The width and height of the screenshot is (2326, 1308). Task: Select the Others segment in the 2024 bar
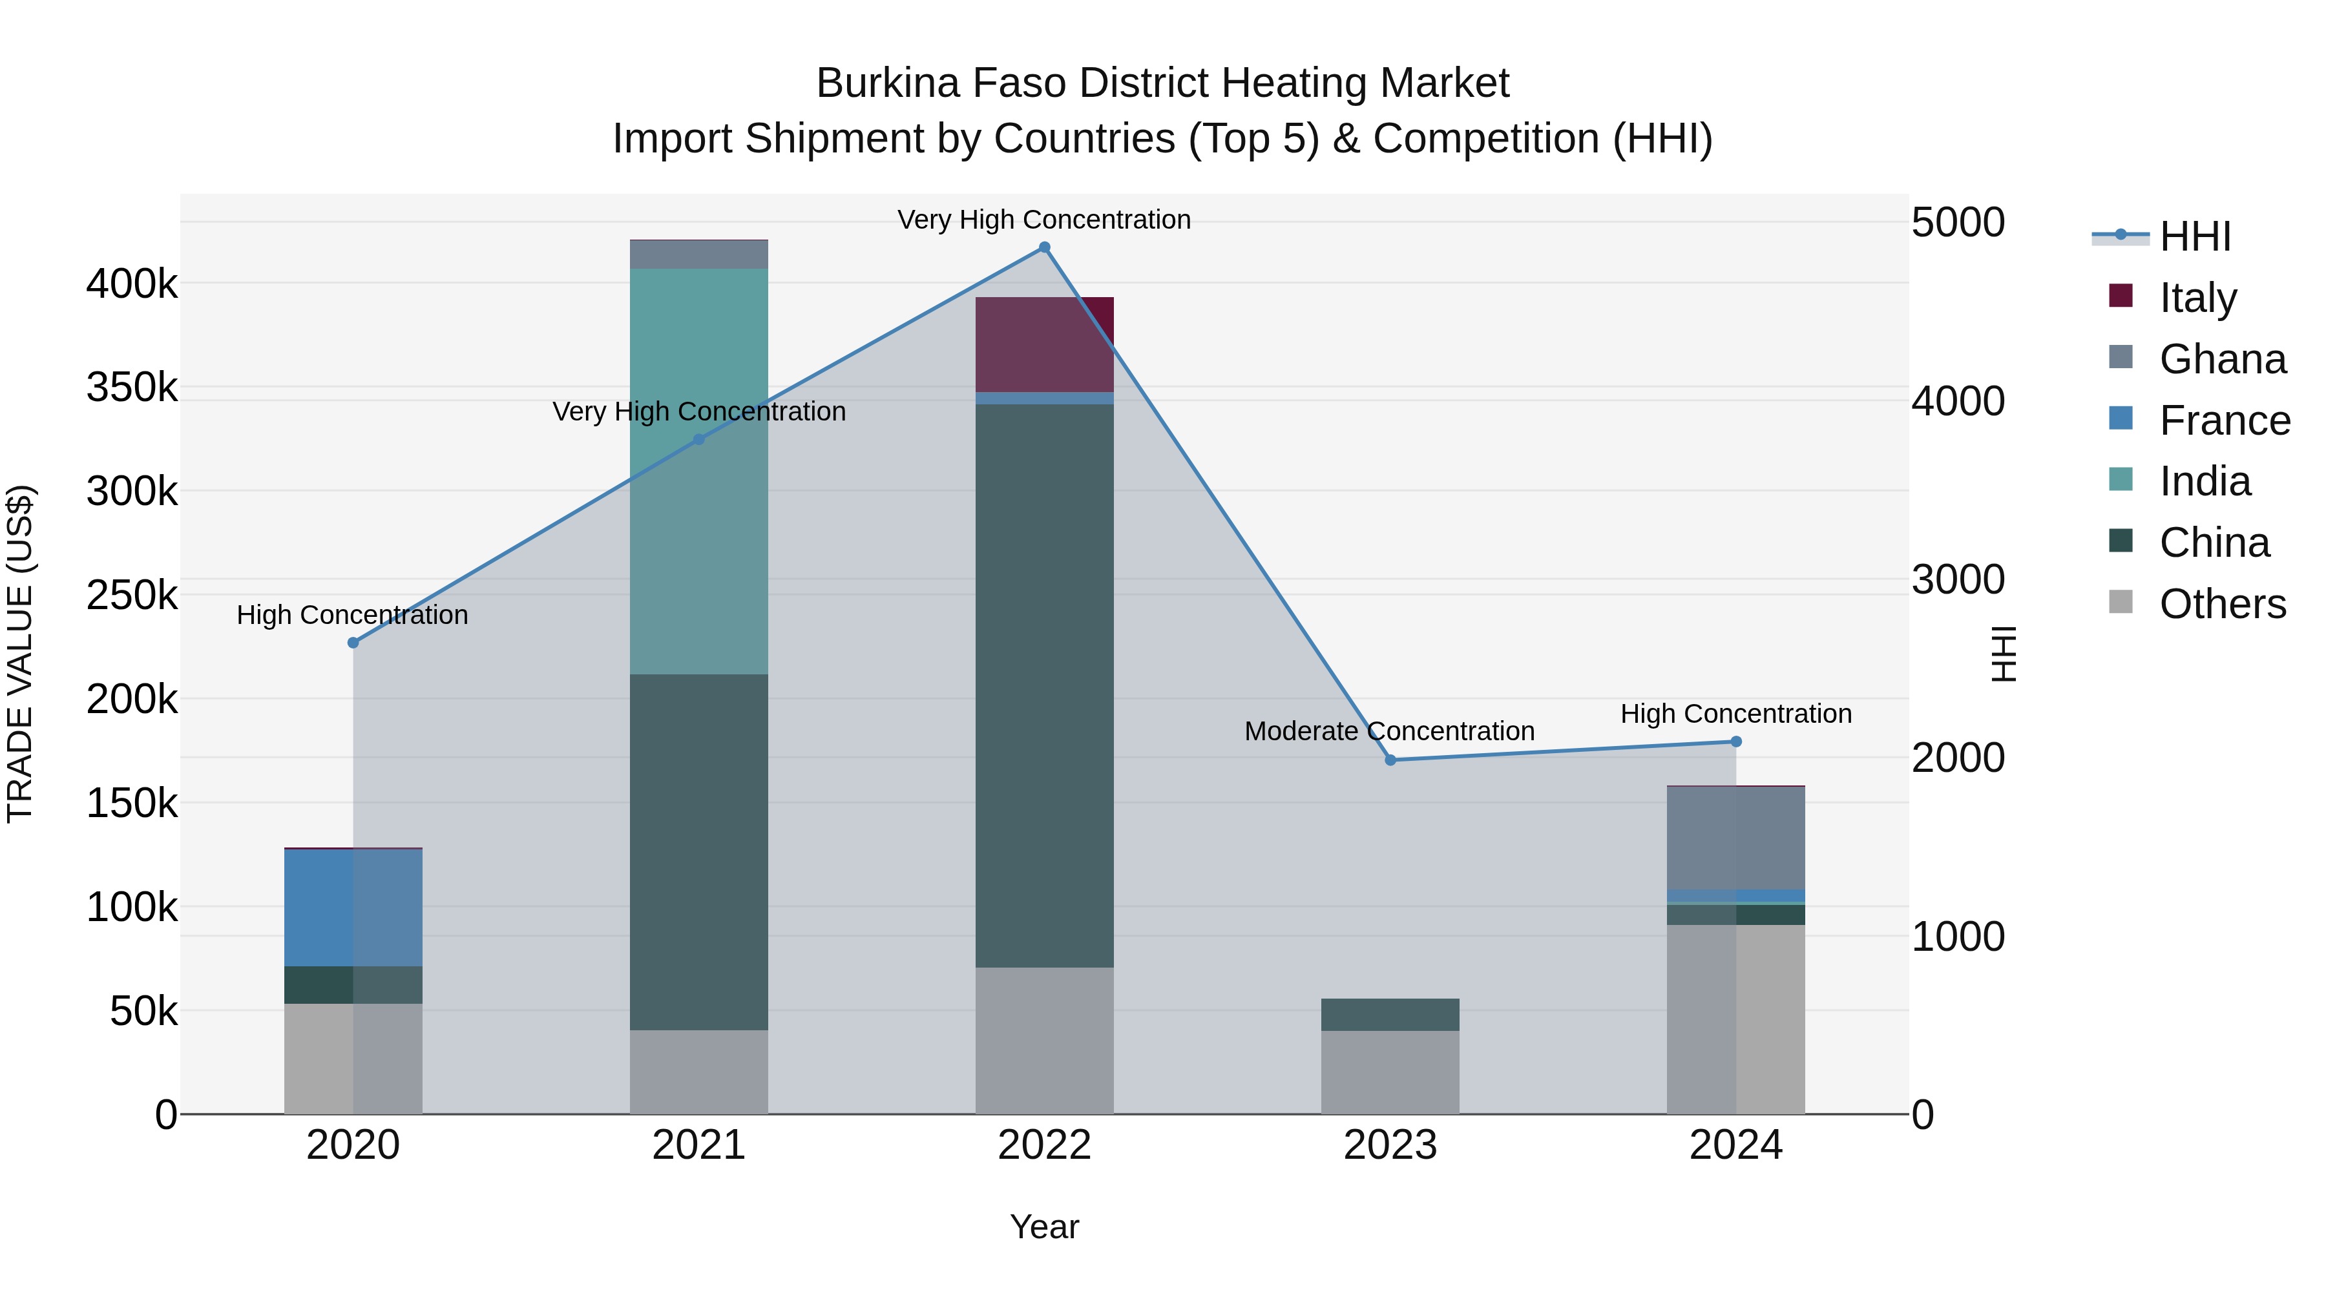point(1735,1019)
